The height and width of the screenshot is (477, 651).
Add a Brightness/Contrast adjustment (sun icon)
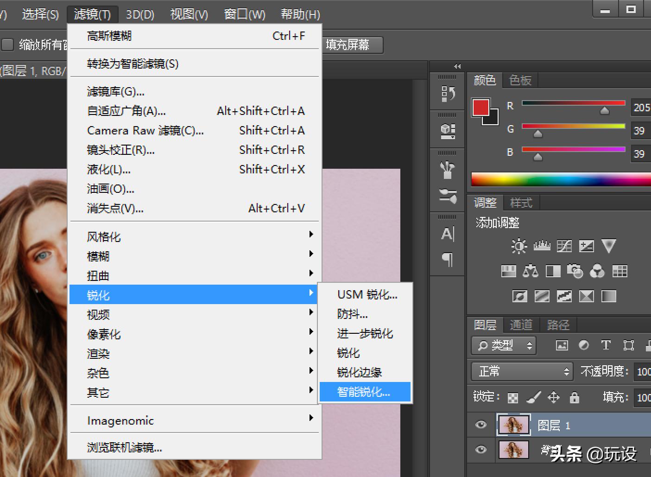point(518,246)
